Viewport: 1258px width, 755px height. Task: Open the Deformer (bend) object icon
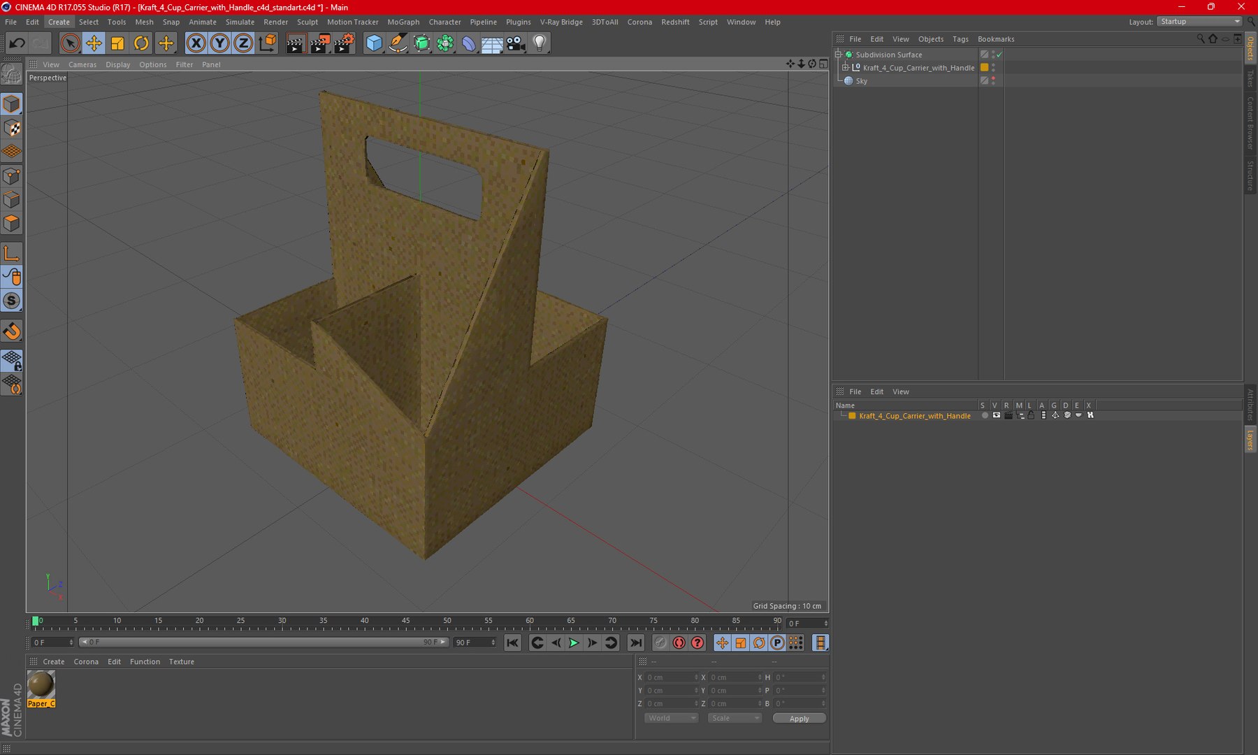pyautogui.click(x=468, y=43)
